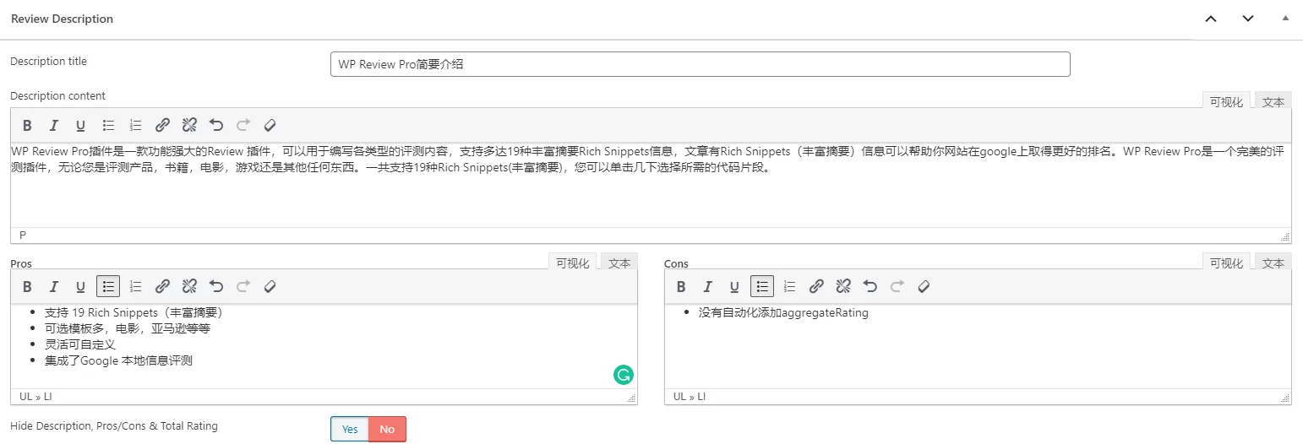Remove link in Cons editor
This screenshot has width=1303, height=444.
[x=843, y=287]
